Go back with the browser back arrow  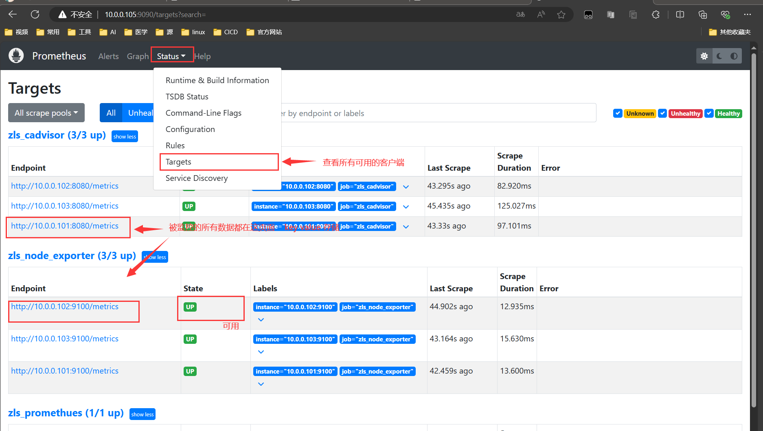pos(13,15)
